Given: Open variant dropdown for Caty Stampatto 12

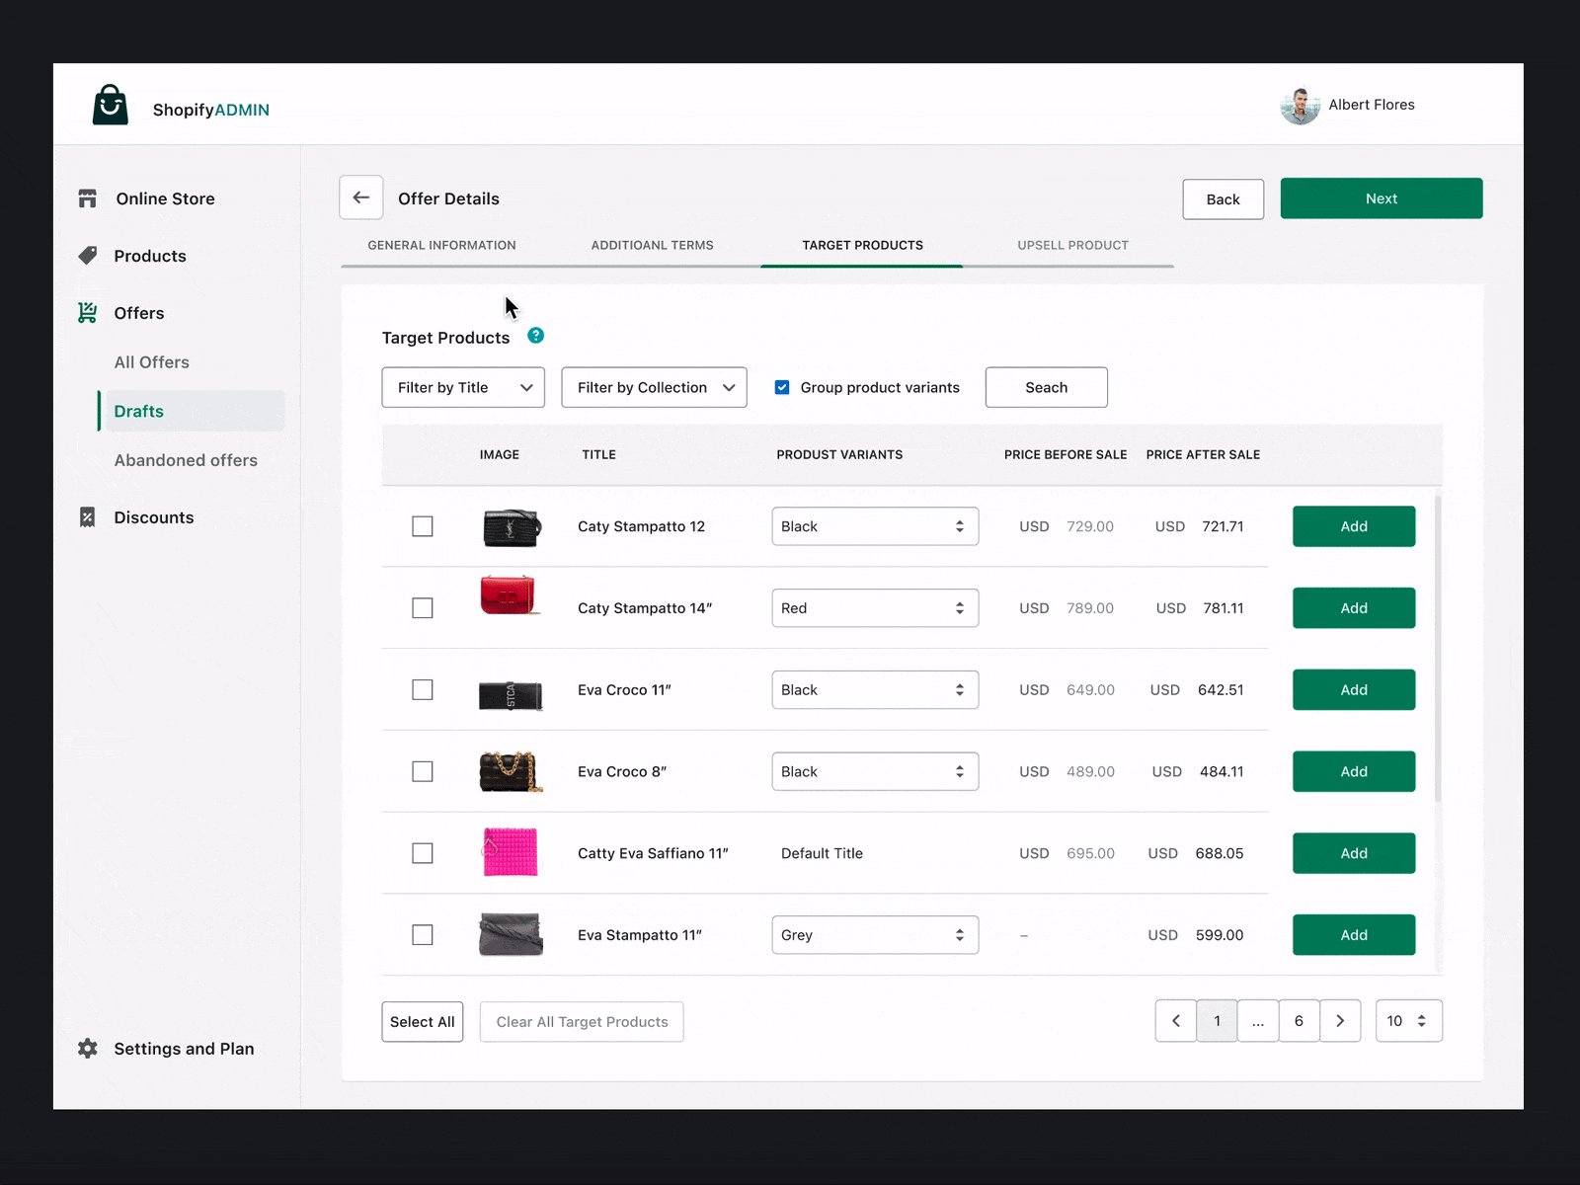Looking at the screenshot, I should (875, 526).
